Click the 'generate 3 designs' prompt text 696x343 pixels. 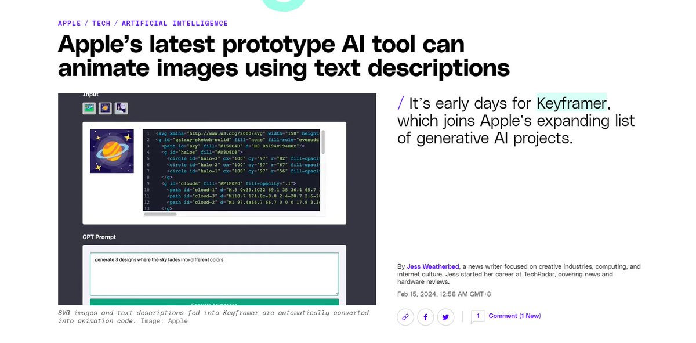(x=159, y=259)
